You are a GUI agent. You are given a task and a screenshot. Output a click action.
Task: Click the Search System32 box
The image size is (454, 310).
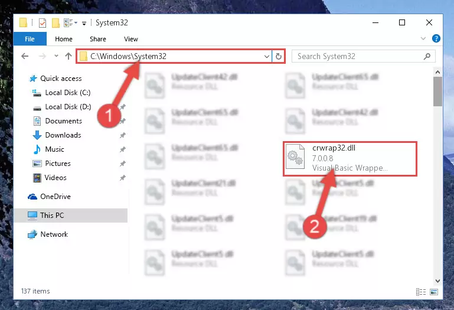[x=363, y=57]
